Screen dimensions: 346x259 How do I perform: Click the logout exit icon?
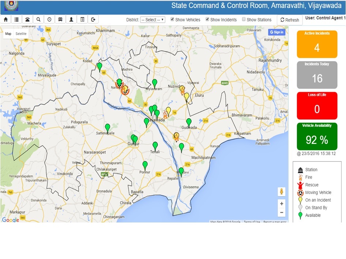pos(93,20)
